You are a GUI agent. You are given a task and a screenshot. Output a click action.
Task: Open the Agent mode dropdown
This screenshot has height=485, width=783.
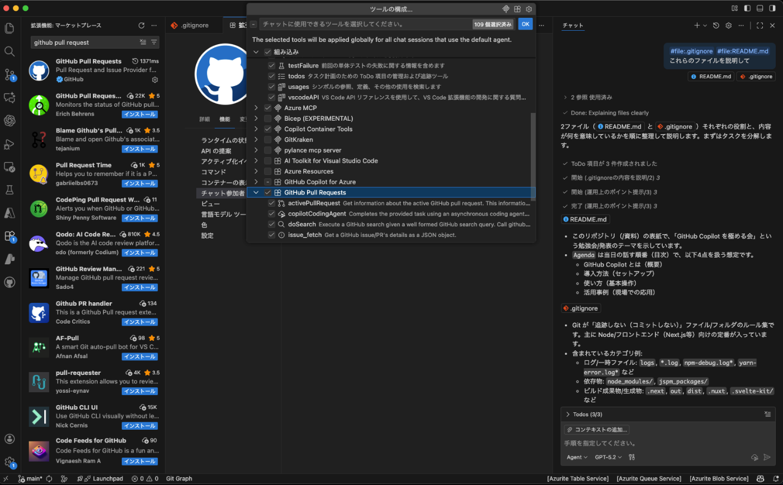coord(577,457)
